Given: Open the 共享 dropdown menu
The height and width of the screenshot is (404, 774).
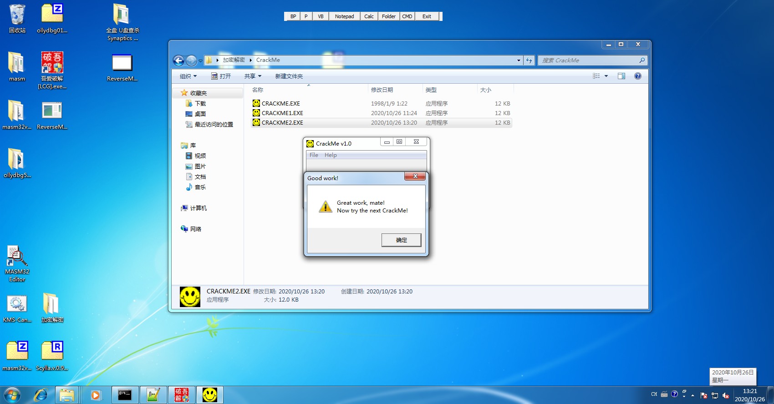Looking at the screenshot, I should tap(253, 76).
